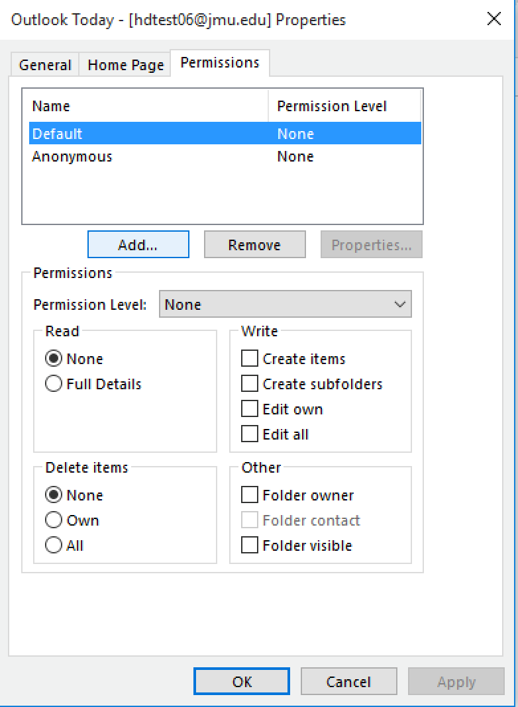This screenshot has width=518, height=707.
Task: Select Full Details under Read
Action: pyautogui.click(x=54, y=383)
